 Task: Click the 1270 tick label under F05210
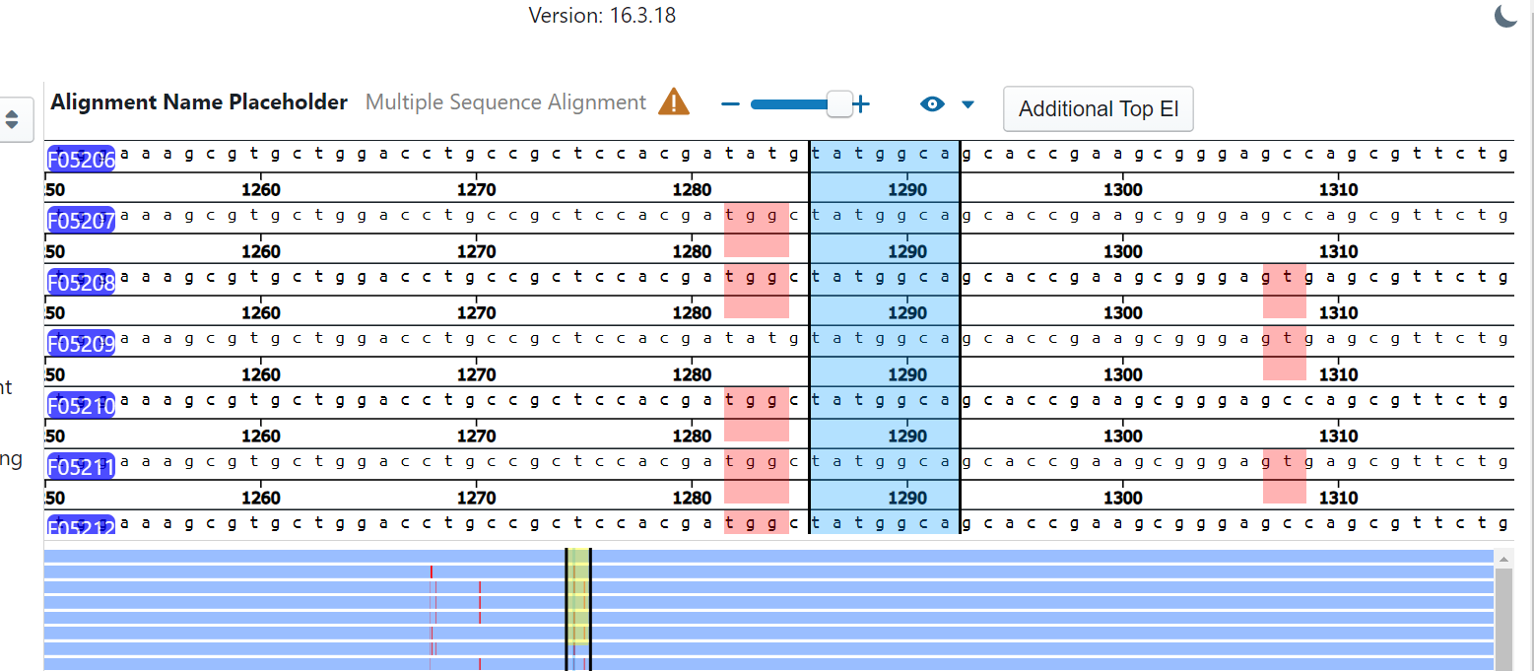click(x=477, y=436)
